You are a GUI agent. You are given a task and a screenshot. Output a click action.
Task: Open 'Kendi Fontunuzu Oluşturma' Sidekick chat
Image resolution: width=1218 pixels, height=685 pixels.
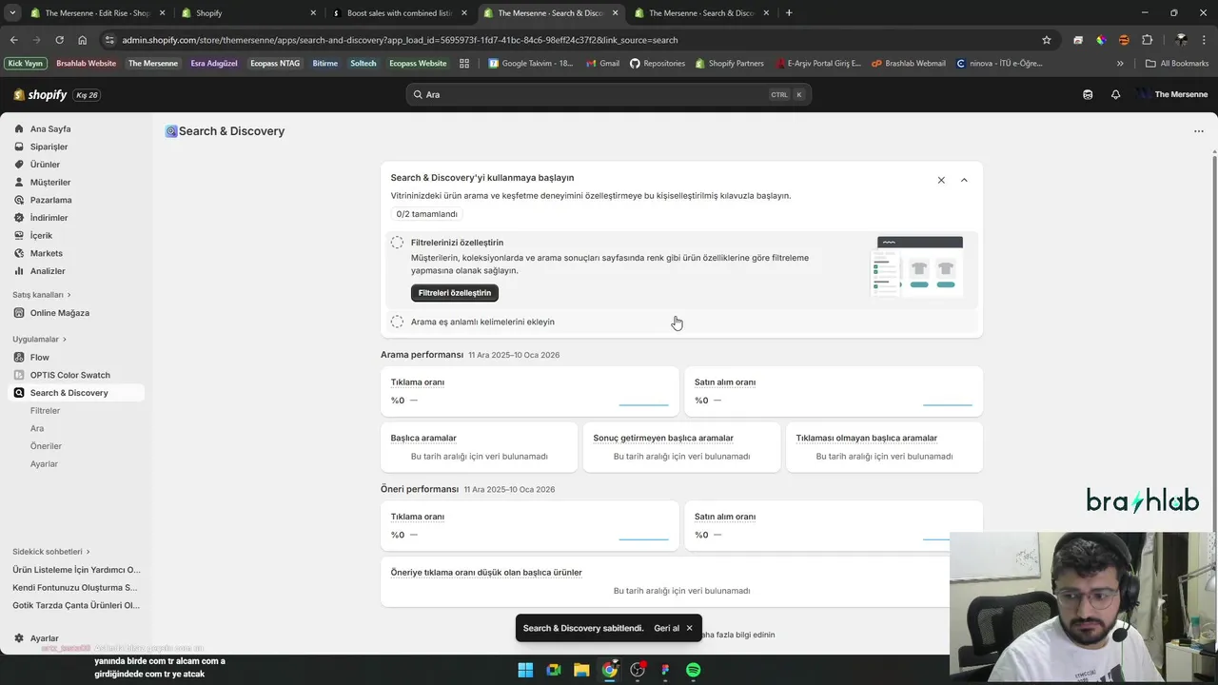coord(76,588)
